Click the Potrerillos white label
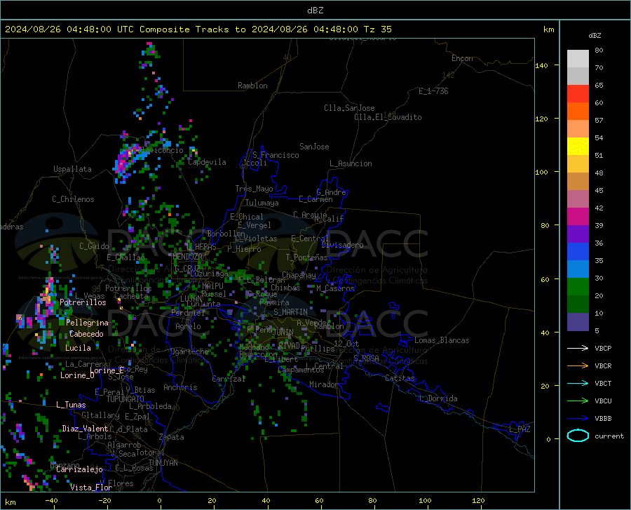The image size is (631, 510). click(x=83, y=302)
